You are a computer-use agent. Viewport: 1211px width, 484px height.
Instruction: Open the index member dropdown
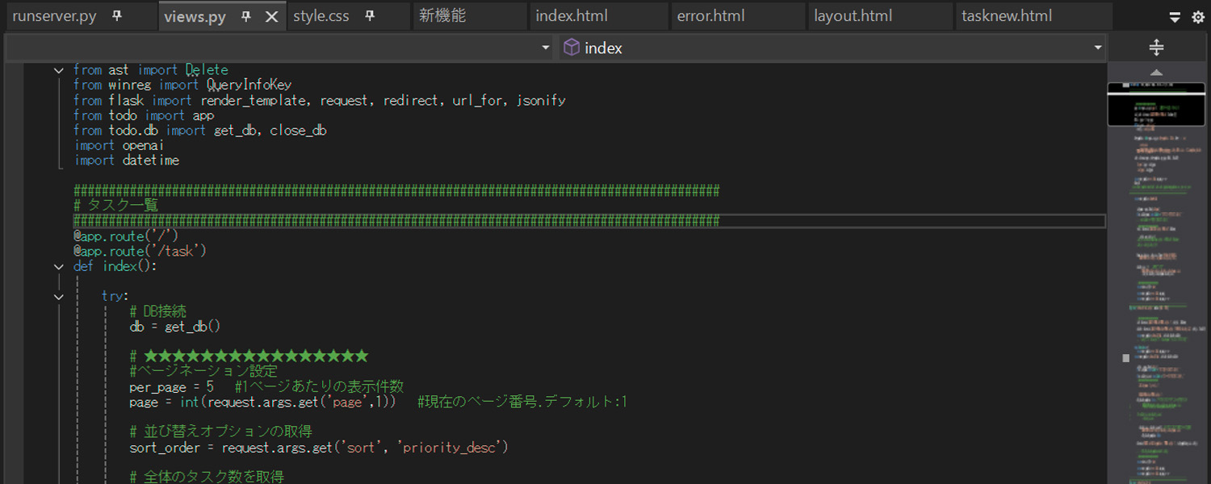1097,48
